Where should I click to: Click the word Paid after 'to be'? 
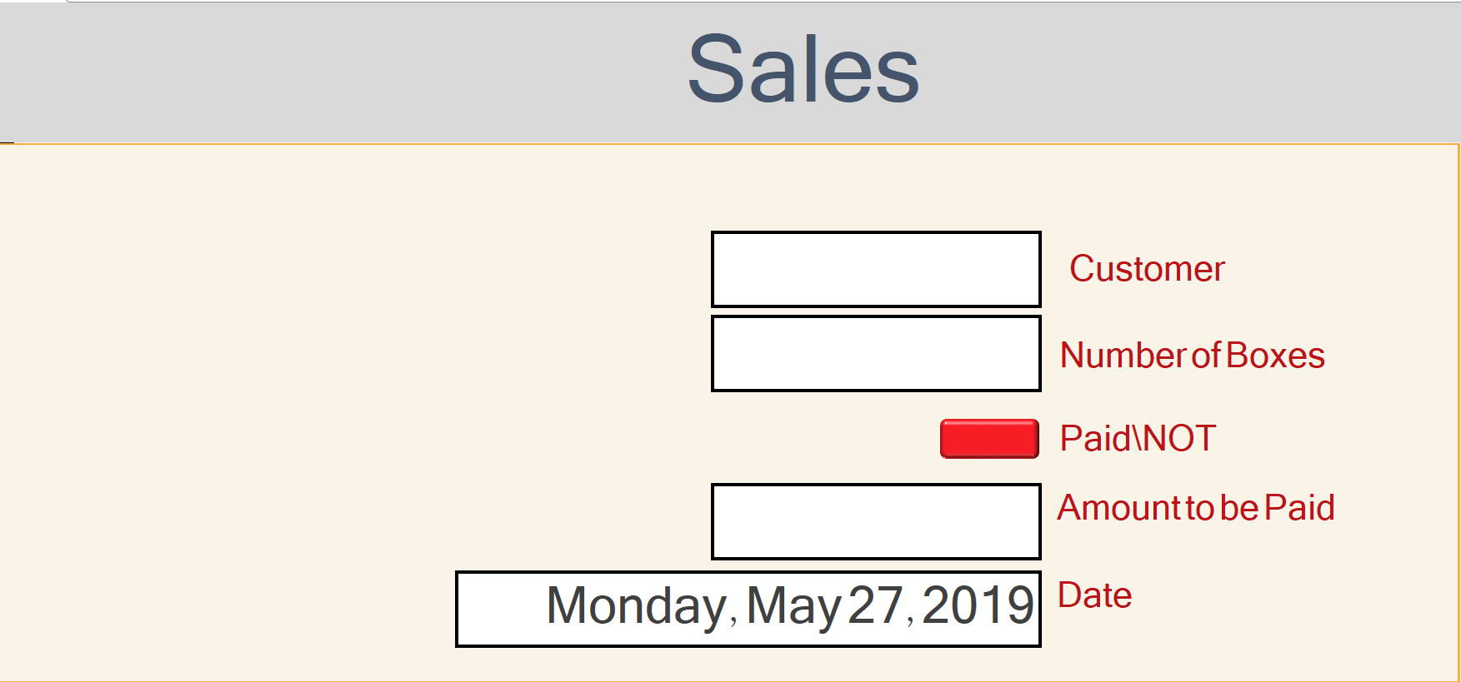coord(1299,508)
